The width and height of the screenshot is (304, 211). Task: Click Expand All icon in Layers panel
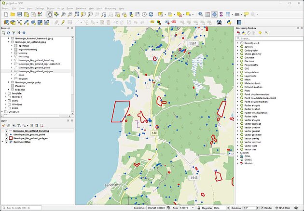pos(31,125)
